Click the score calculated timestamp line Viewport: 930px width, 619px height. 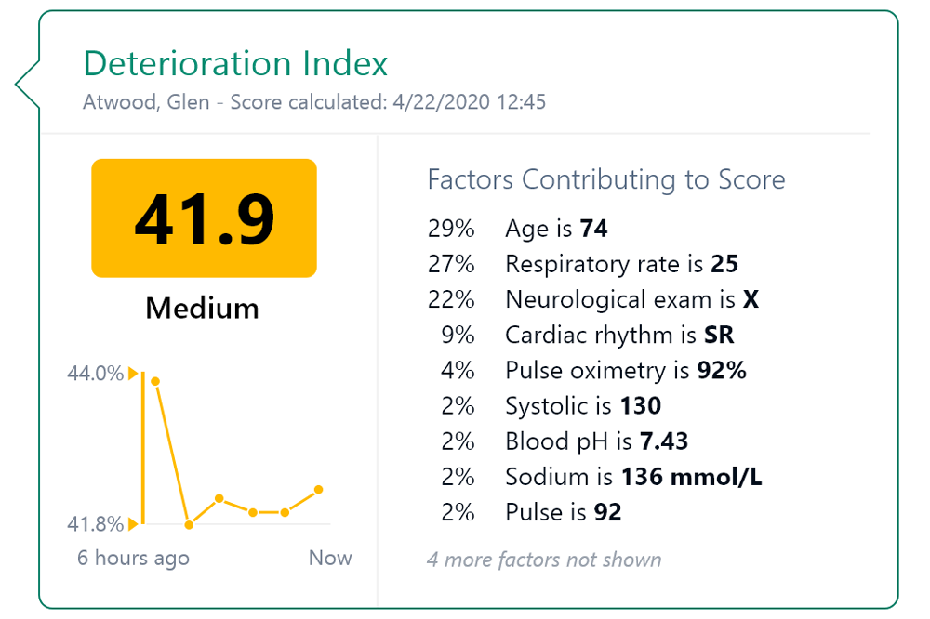[314, 102]
